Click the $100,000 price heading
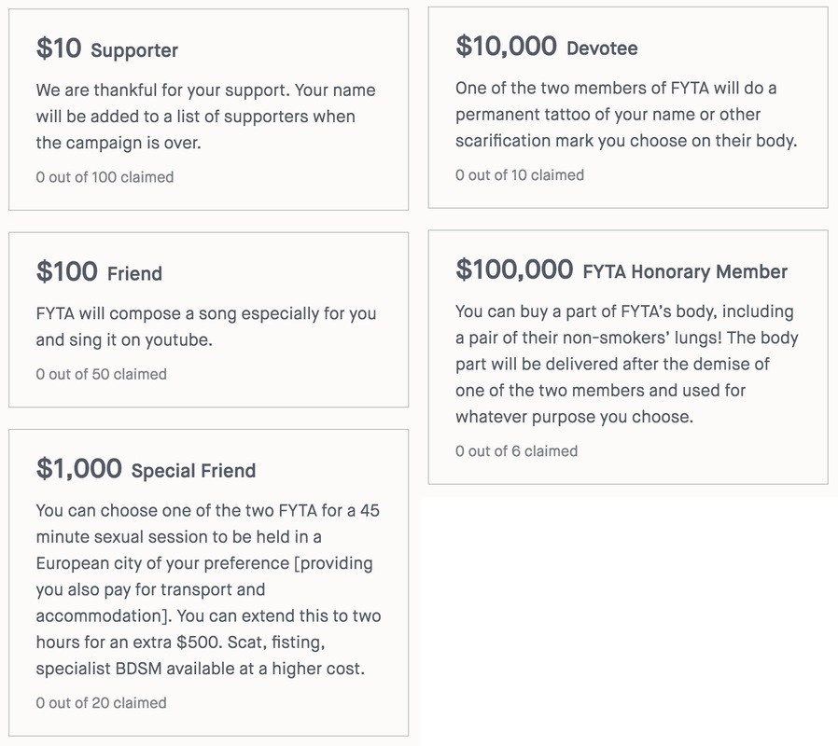Image resolution: width=838 pixels, height=746 pixels. 514,269
